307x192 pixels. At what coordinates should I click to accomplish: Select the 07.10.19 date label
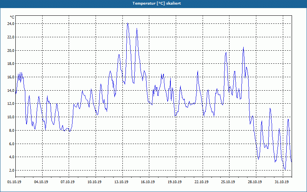[68, 182]
